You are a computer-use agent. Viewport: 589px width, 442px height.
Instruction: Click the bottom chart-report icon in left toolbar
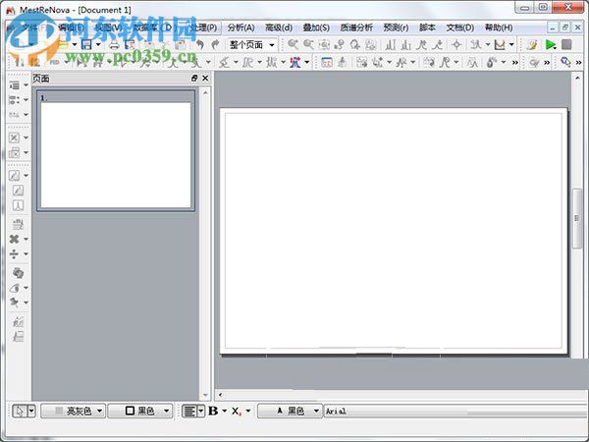tap(18, 336)
